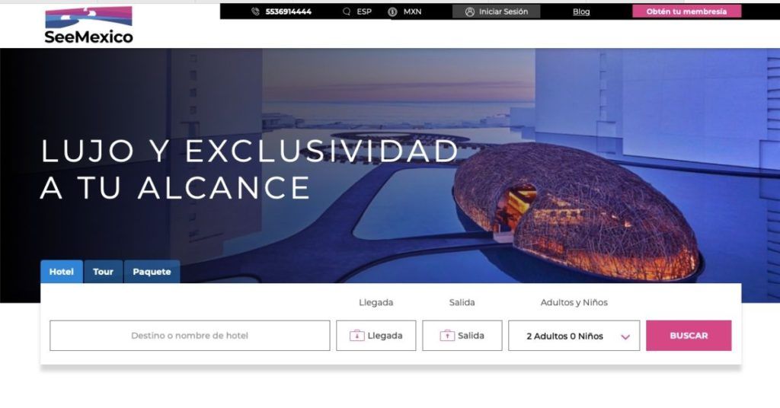Click the user profile icon in Iniciar Sesión
The width and height of the screenshot is (780, 408).
[x=469, y=11]
